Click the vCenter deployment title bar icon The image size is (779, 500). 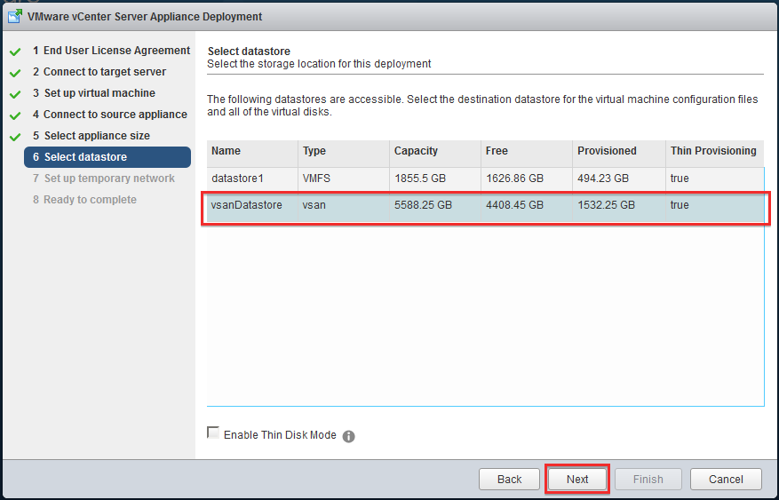tap(15, 16)
